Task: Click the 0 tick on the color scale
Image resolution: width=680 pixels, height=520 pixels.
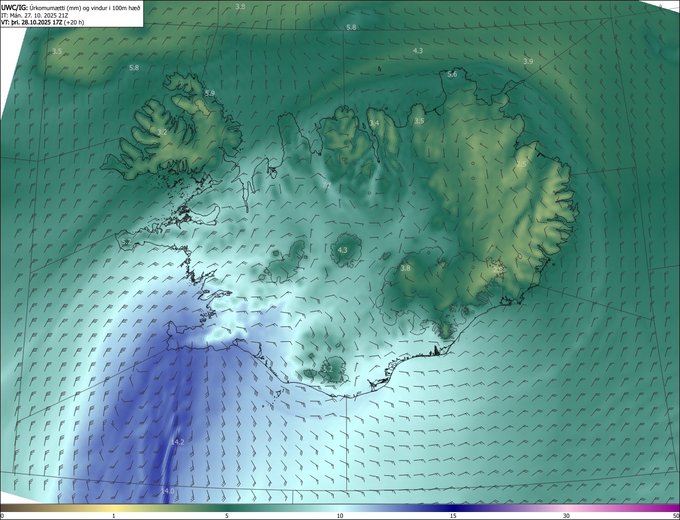Action: [2, 516]
